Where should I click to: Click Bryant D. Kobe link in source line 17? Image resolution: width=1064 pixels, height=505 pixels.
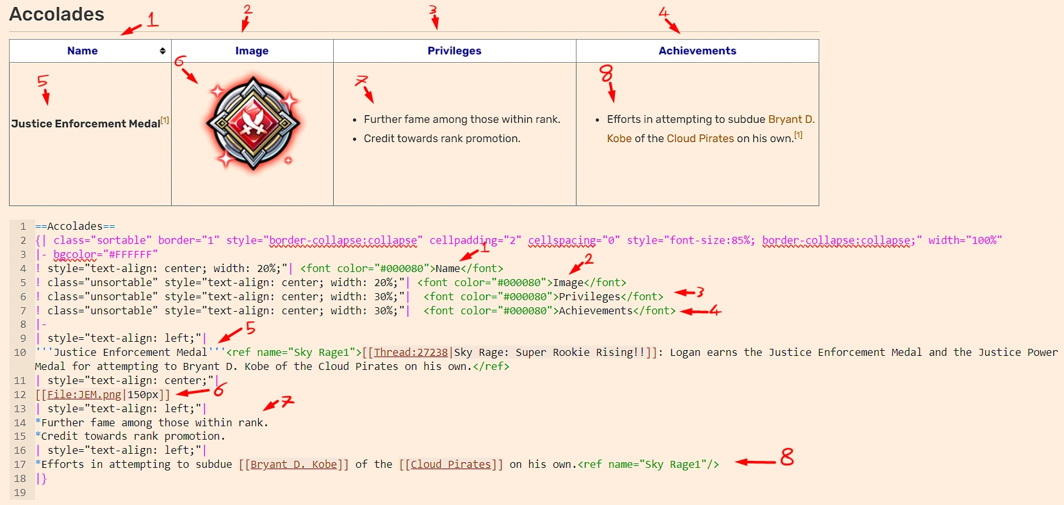(x=293, y=464)
